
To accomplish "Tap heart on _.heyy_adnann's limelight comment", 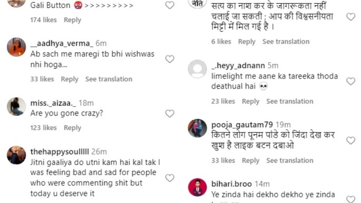I will (351, 81).
